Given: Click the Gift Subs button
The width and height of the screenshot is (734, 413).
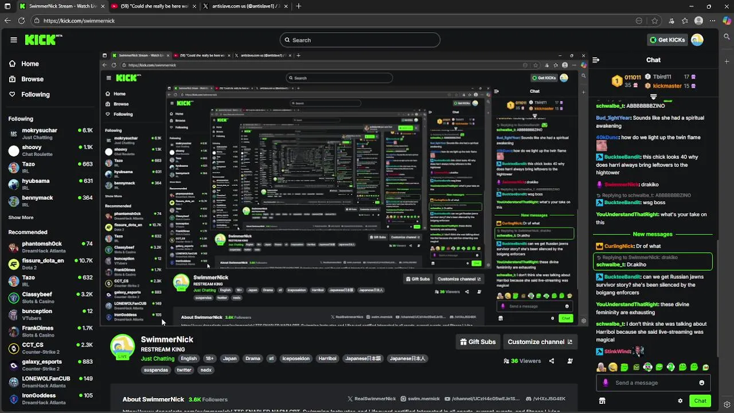Looking at the screenshot, I should pos(478,342).
